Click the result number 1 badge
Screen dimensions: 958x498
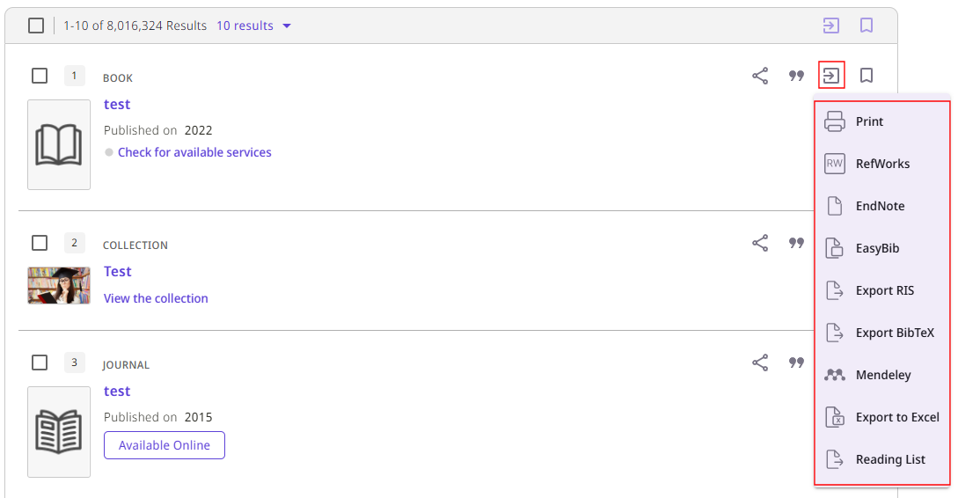pos(74,76)
